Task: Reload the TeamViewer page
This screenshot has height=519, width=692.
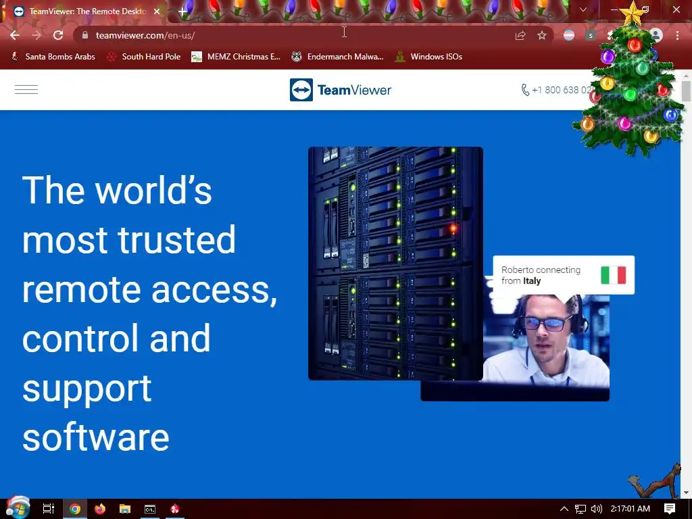Action: pyautogui.click(x=58, y=35)
